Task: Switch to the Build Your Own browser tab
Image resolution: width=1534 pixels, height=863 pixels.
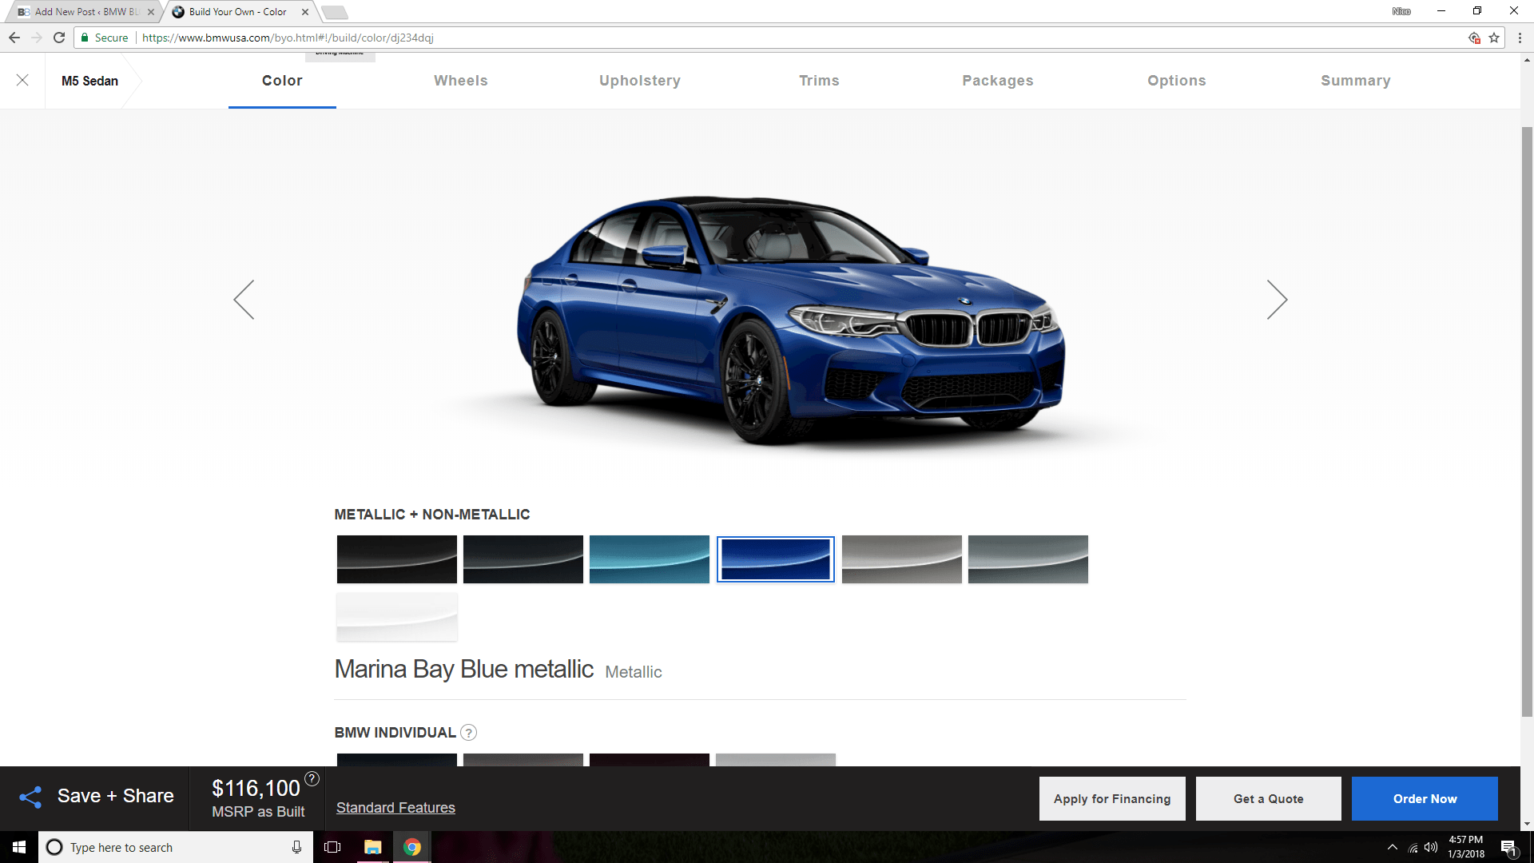Action: (236, 12)
